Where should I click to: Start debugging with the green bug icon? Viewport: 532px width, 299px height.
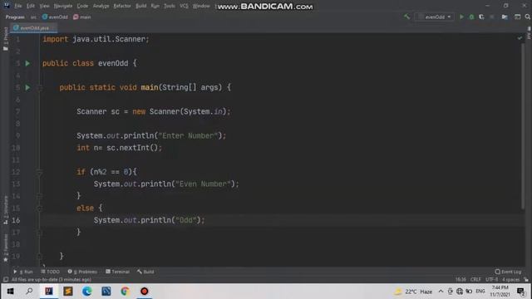click(471, 17)
